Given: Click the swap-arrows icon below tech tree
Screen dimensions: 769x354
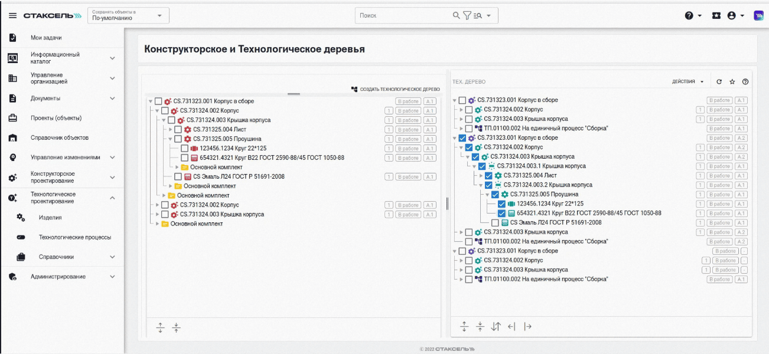Looking at the screenshot, I should [x=496, y=326].
